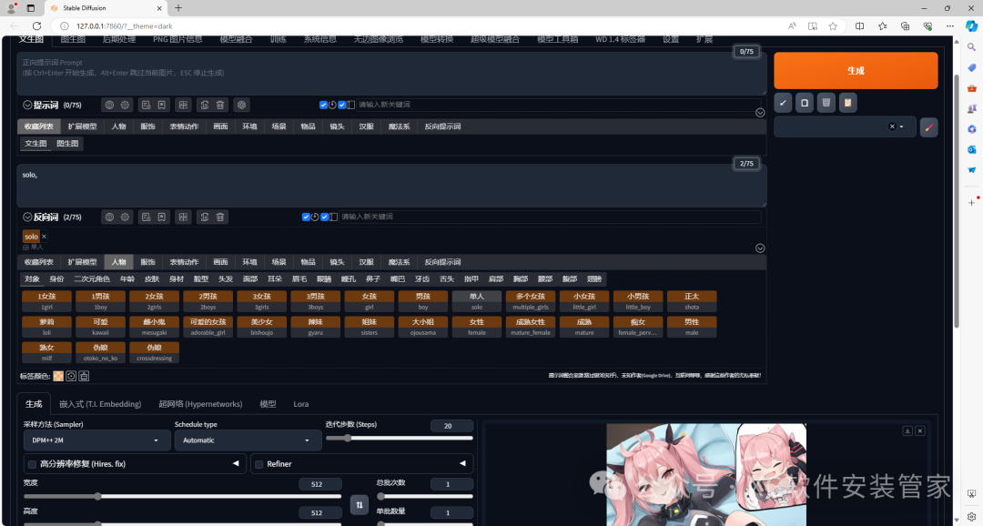
Task: Click the round chevron at right of solo tag row
Action: pyautogui.click(x=760, y=248)
